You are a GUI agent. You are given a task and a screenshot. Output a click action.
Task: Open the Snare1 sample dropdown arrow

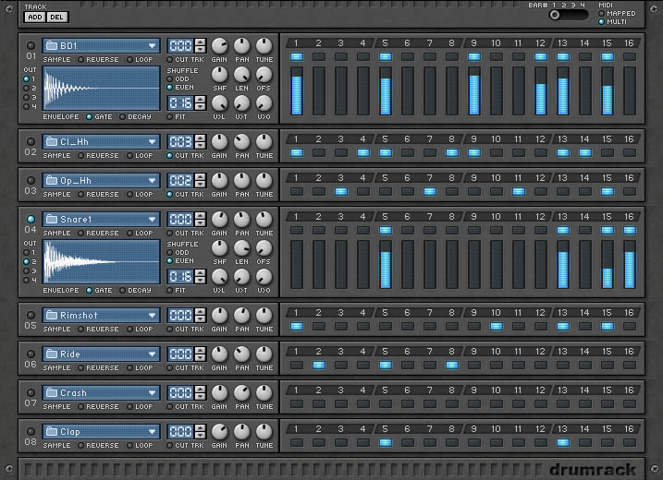(153, 219)
